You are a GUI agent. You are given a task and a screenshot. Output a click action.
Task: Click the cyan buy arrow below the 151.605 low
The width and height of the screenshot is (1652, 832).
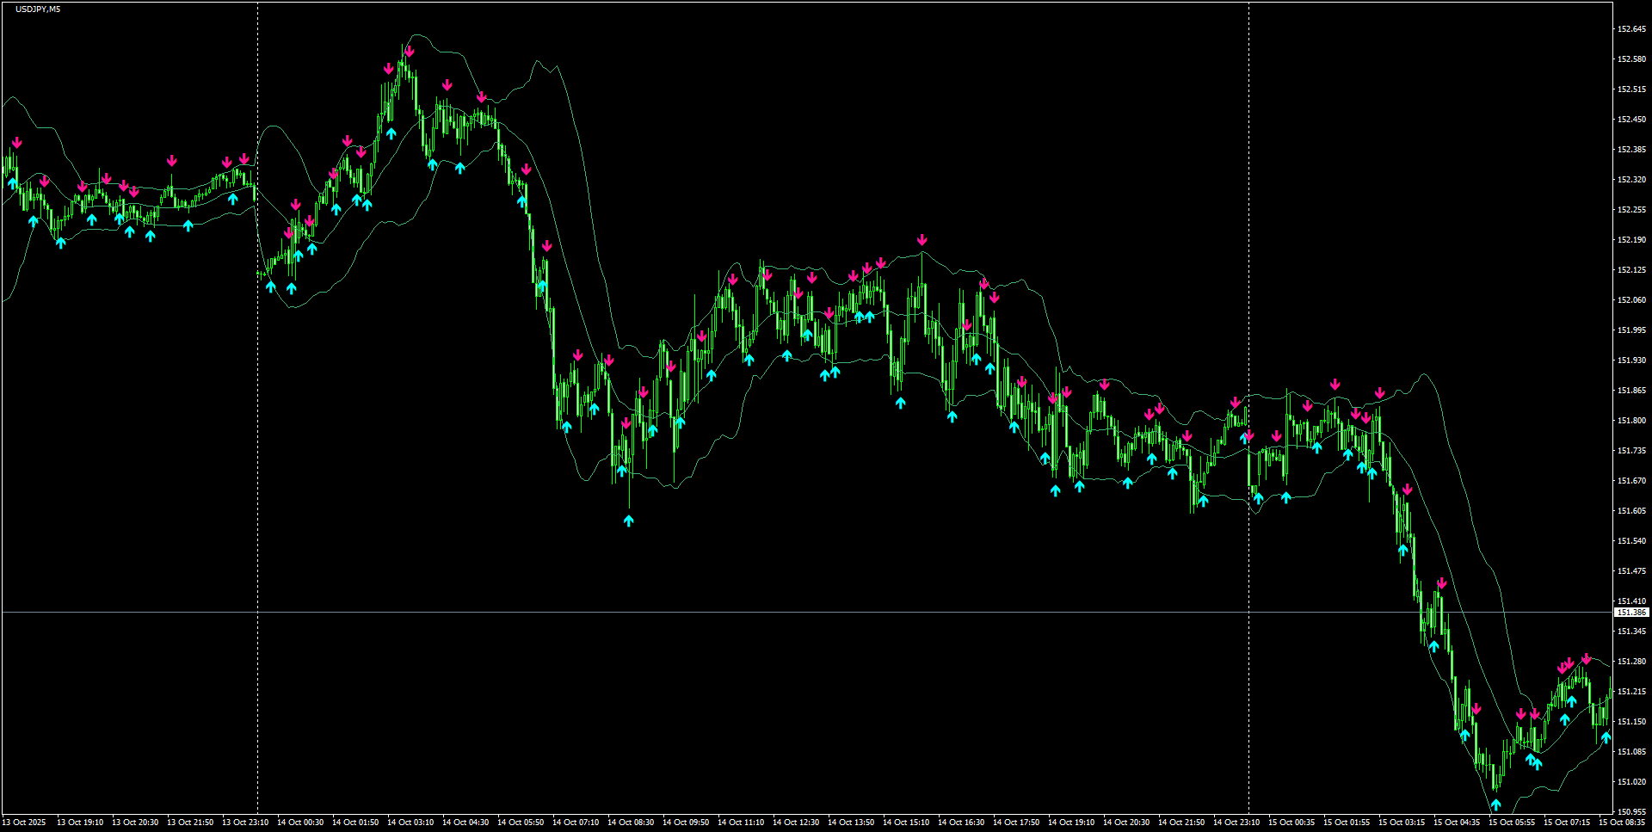[x=629, y=519]
